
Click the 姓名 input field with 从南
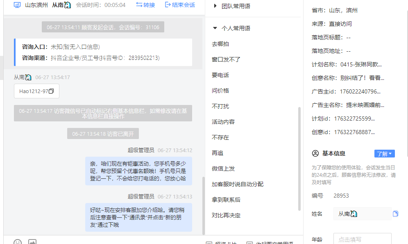(x=363, y=214)
